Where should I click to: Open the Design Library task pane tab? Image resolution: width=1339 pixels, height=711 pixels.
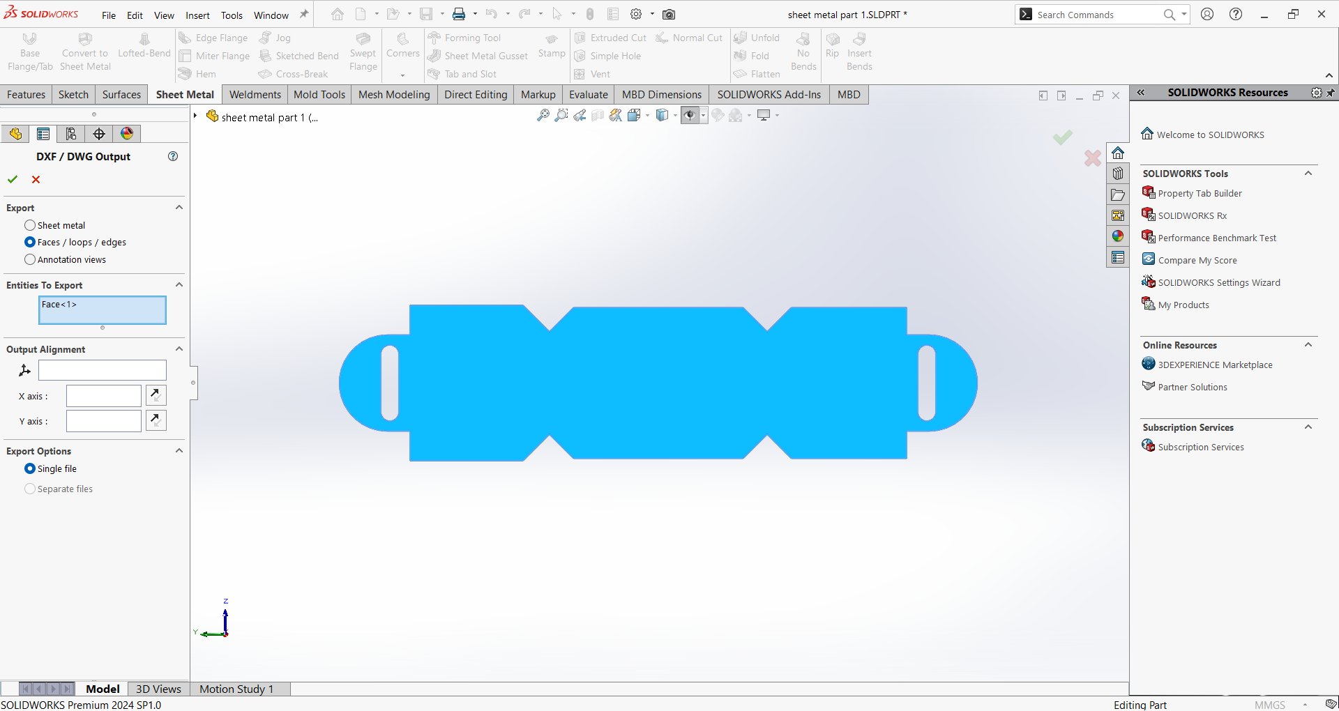pos(1118,174)
